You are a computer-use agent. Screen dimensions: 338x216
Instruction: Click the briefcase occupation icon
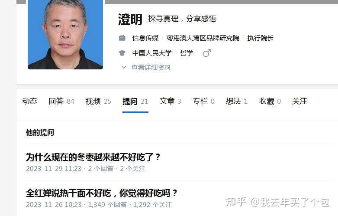[x=122, y=38]
